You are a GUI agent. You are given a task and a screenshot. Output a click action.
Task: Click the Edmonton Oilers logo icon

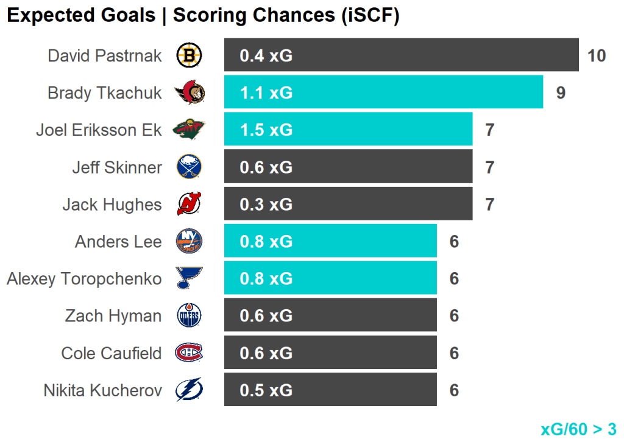pyautogui.click(x=189, y=315)
